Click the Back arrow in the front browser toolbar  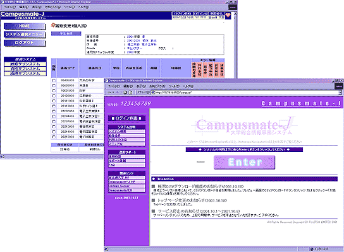coord(109,92)
